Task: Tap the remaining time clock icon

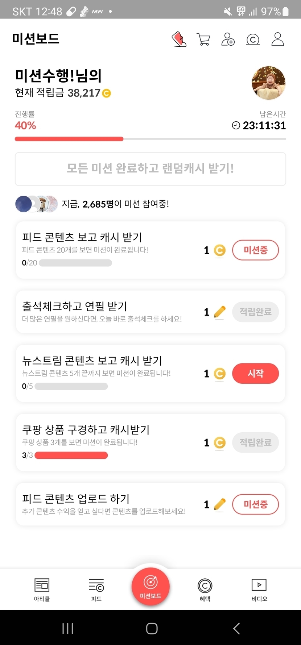Action: click(x=236, y=126)
